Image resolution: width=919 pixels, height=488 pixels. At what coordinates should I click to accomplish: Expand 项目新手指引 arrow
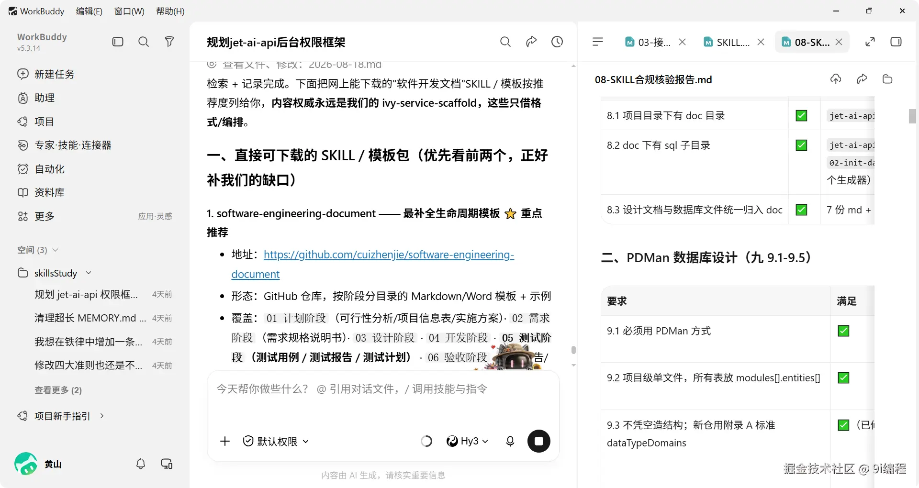pos(102,416)
